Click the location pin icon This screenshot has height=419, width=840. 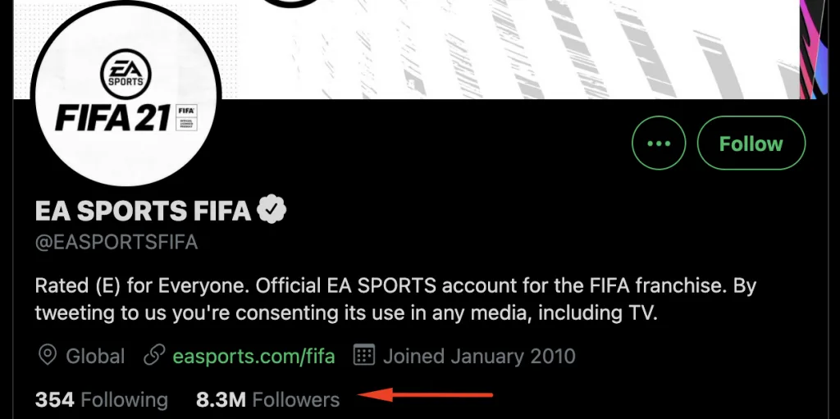[x=48, y=356]
